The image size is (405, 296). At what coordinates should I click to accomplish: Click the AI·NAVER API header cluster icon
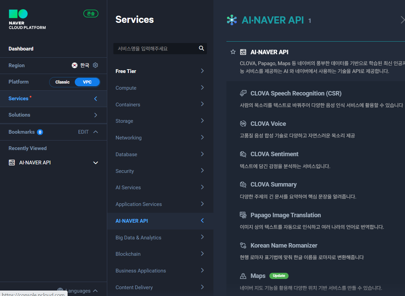[232, 20]
